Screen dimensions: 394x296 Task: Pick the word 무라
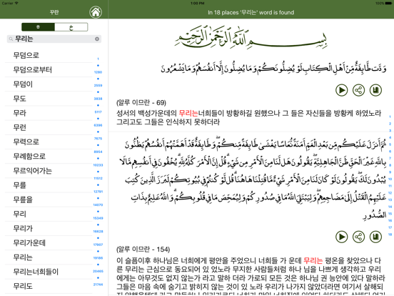[49, 113]
